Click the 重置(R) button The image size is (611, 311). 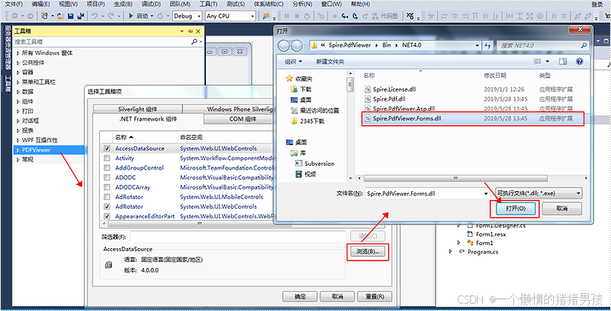(x=375, y=297)
